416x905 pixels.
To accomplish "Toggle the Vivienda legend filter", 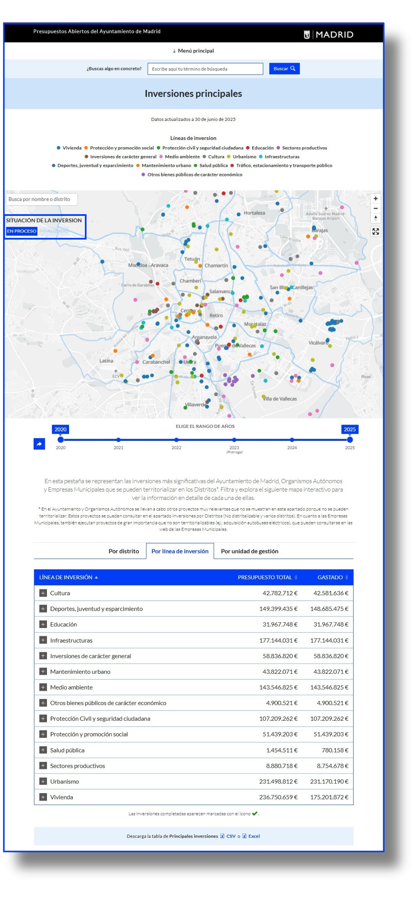I will (x=69, y=148).
